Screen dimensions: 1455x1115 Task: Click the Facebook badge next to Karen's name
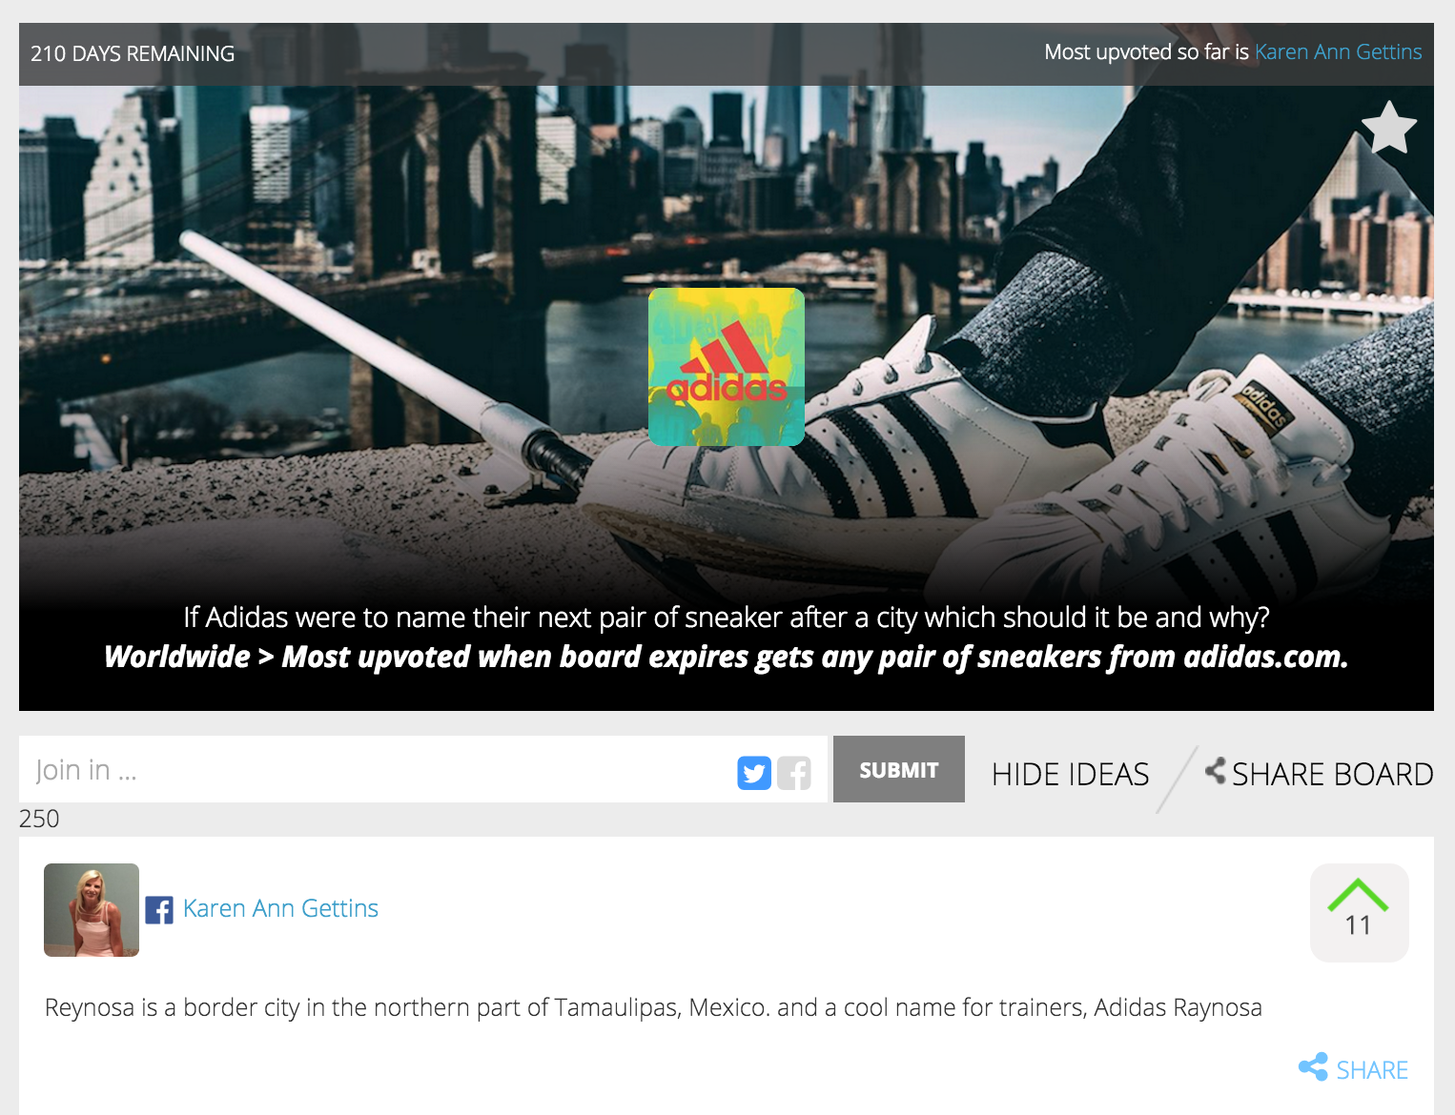tap(159, 910)
